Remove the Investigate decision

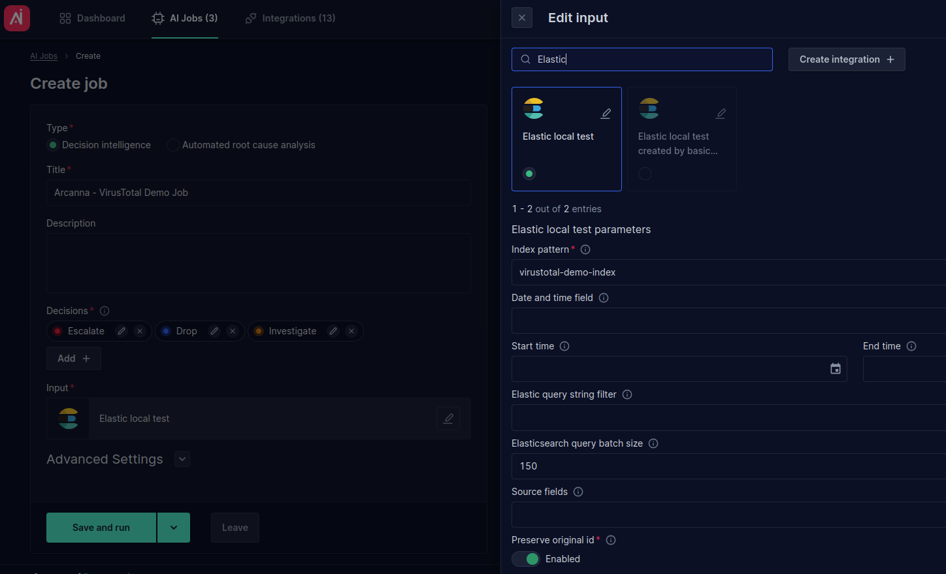[351, 331]
